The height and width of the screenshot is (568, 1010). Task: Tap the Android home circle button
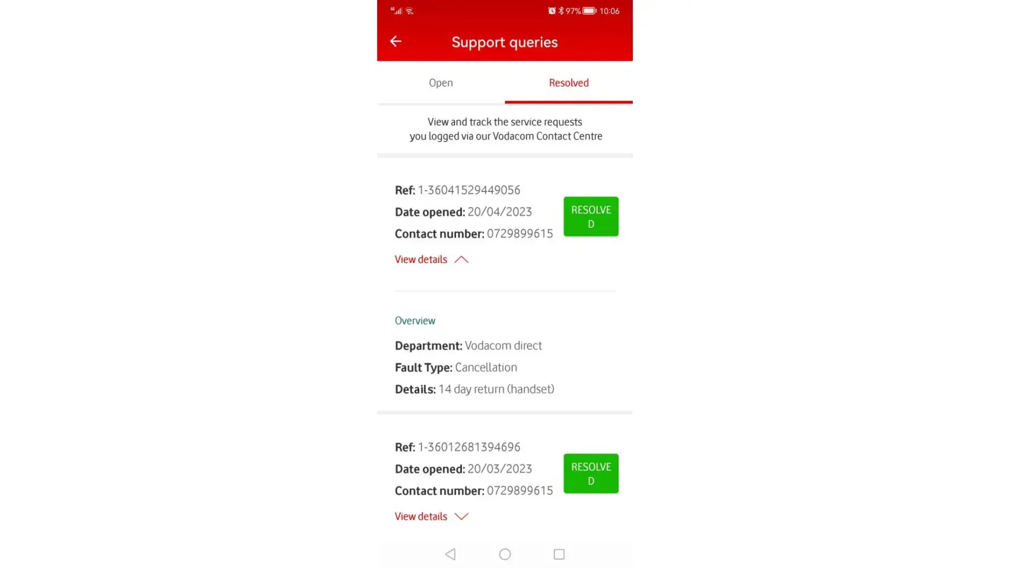[505, 554]
